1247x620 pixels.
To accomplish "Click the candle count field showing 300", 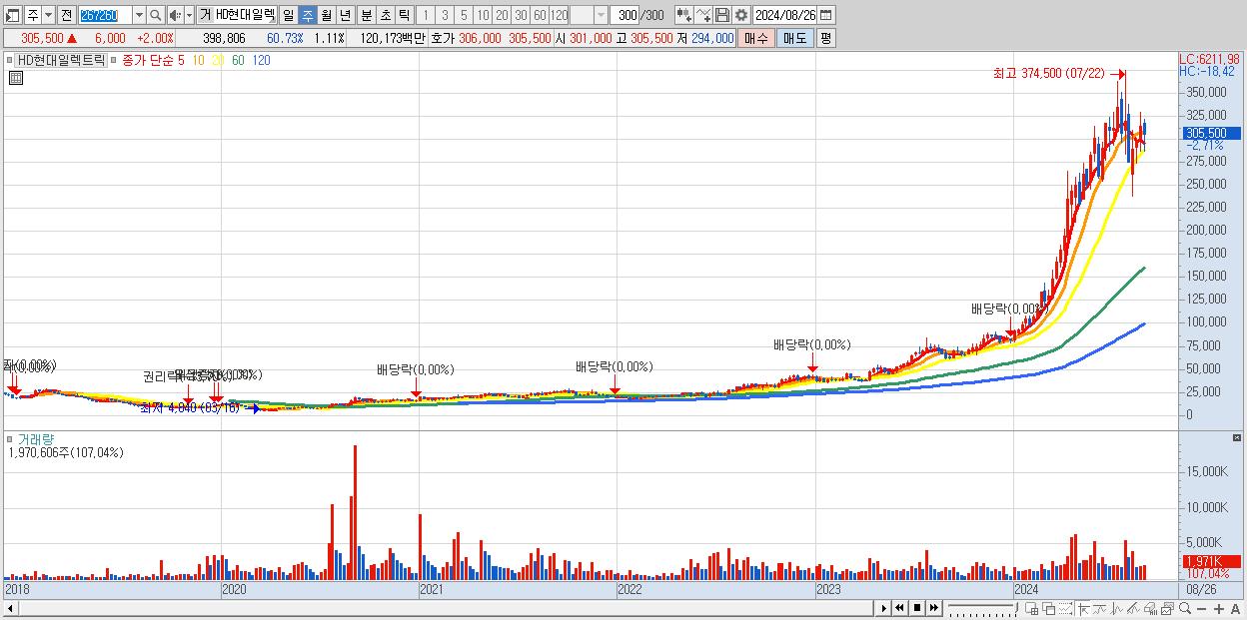I will [x=625, y=15].
